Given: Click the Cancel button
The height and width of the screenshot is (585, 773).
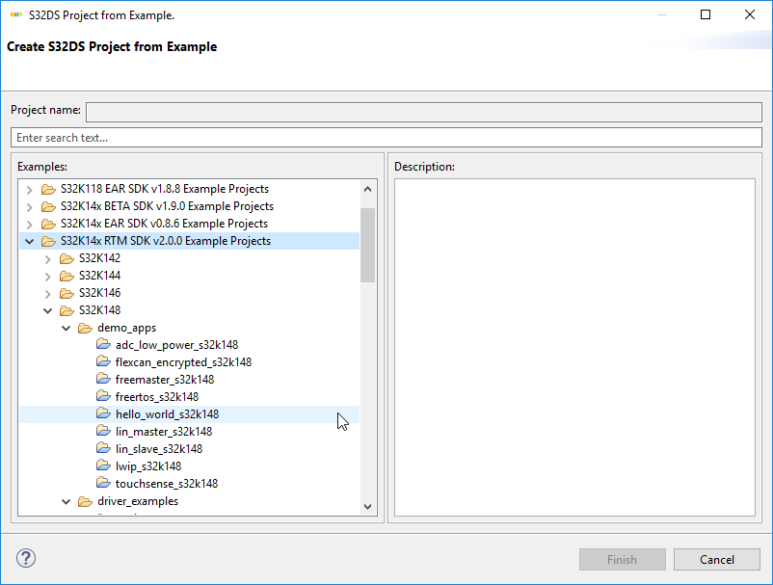Looking at the screenshot, I should point(717,559).
